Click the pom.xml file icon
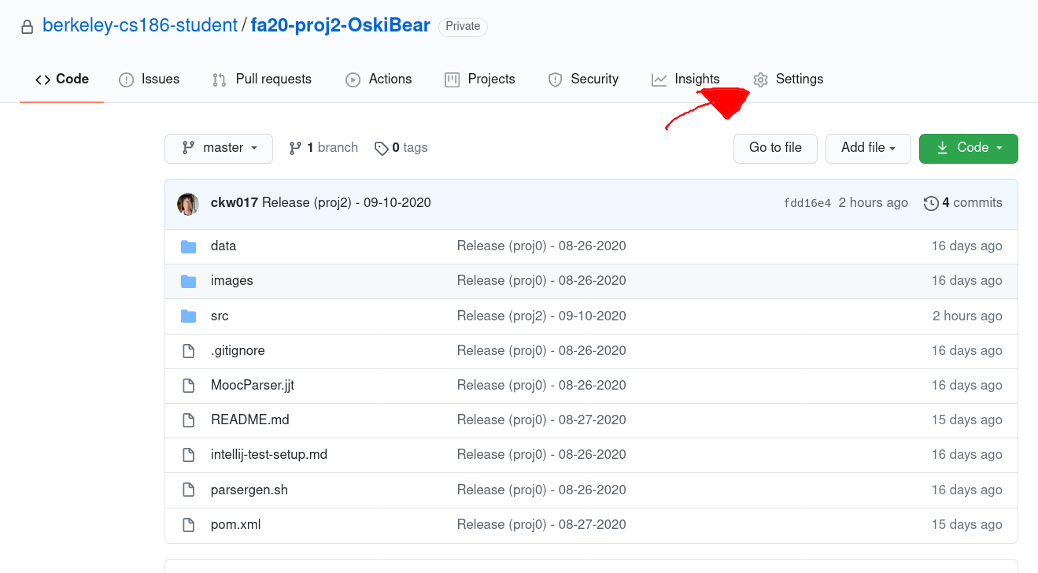The height and width of the screenshot is (573, 1038). coord(188,525)
